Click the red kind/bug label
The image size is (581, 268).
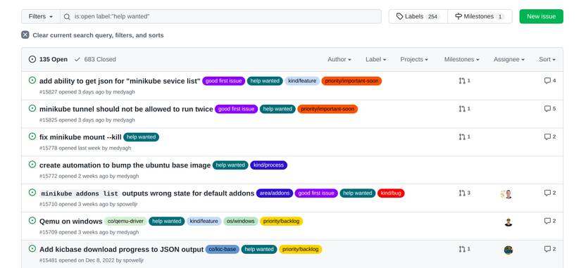(391, 193)
